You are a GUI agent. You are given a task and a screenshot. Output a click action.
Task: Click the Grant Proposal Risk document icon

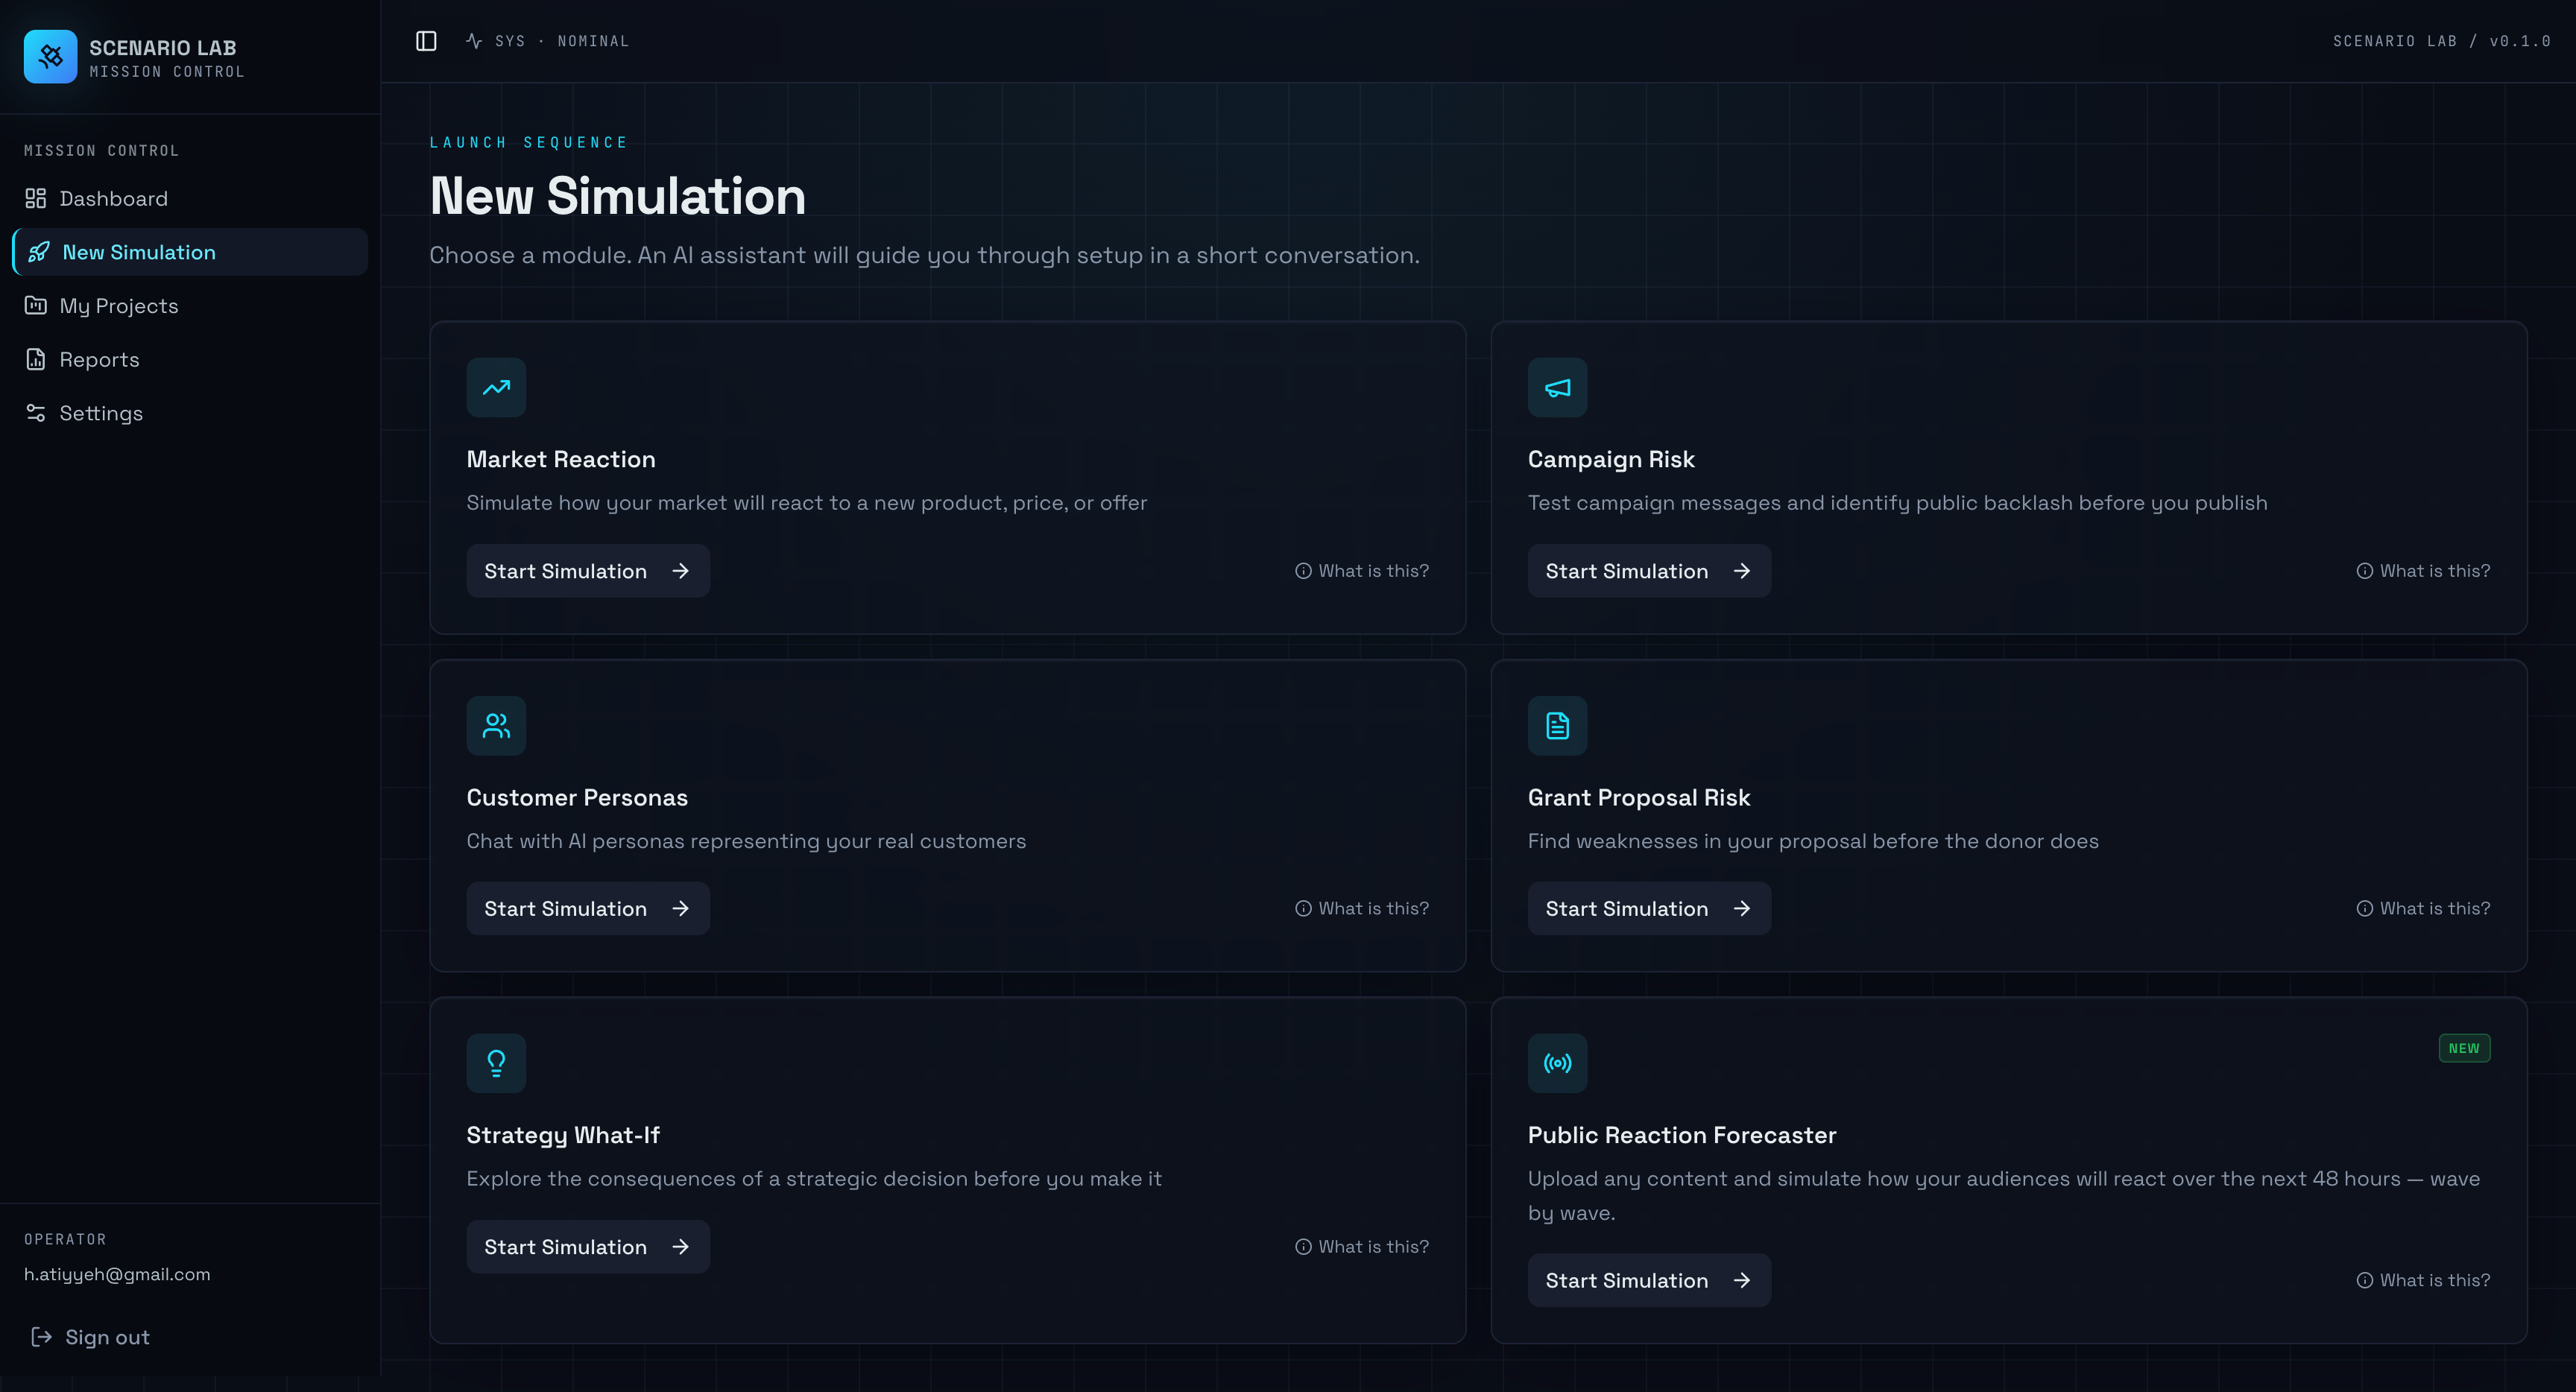tap(1557, 725)
